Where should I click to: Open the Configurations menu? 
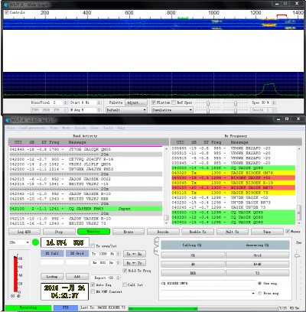click(32, 128)
